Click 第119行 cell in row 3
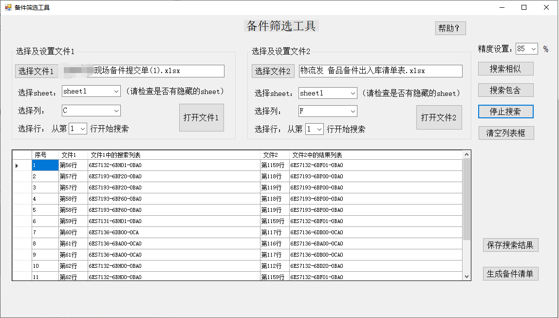Image resolution: width=559 pixels, height=318 pixels. tap(275, 187)
